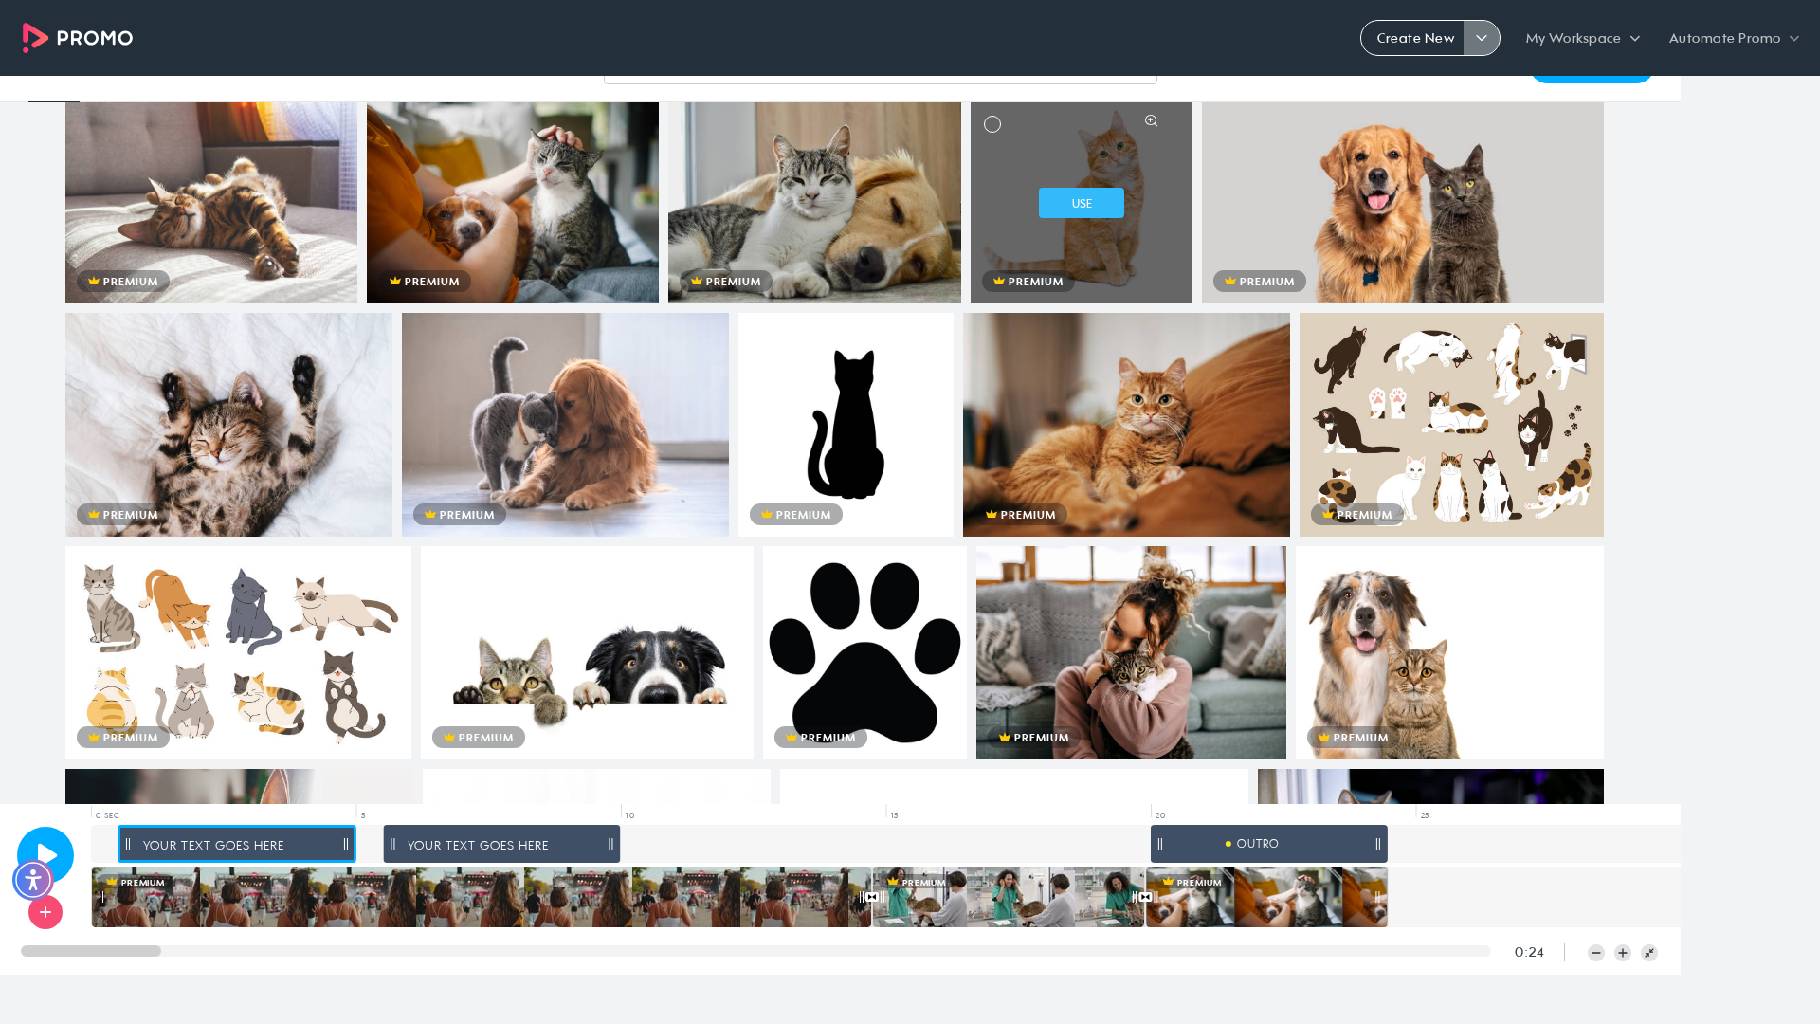Choose the black paw print image
The width and height of the screenshot is (1820, 1024).
pyautogui.click(x=865, y=652)
